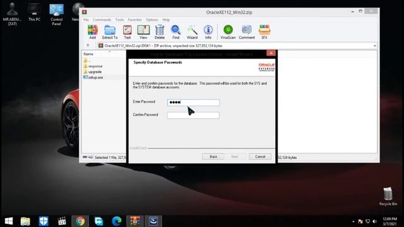Screen dimensions: 404x227
Task: Click the Back button in installer
Action: click(213, 156)
